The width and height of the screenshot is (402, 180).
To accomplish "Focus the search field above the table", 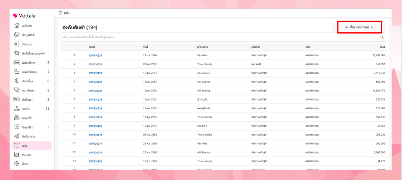I will 218,37.
